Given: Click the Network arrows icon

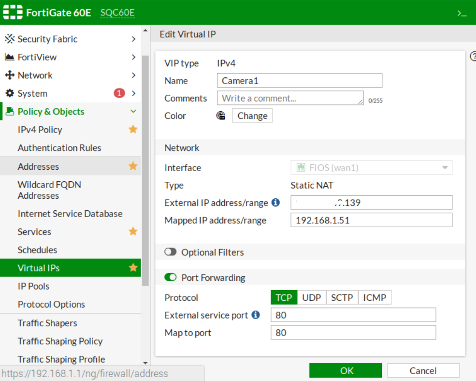Looking at the screenshot, I should pyautogui.click(x=10, y=75).
